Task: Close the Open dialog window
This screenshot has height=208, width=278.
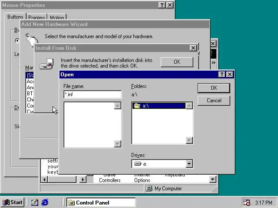Action: 230,74
